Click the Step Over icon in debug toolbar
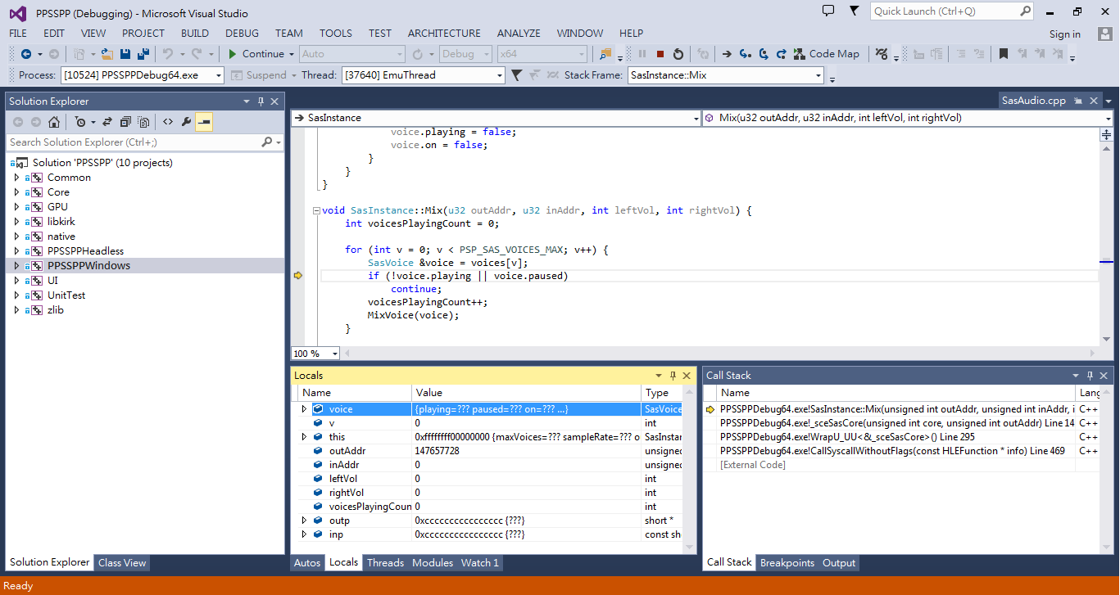 (x=763, y=54)
